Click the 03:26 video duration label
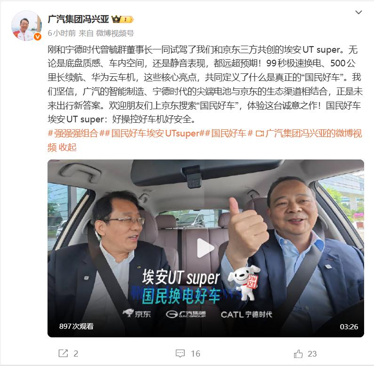Viewport: 374px width, 366px height. point(349,326)
